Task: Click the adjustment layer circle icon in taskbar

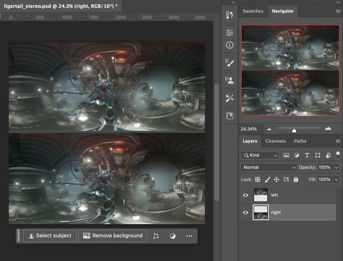Action: point(173,236)
